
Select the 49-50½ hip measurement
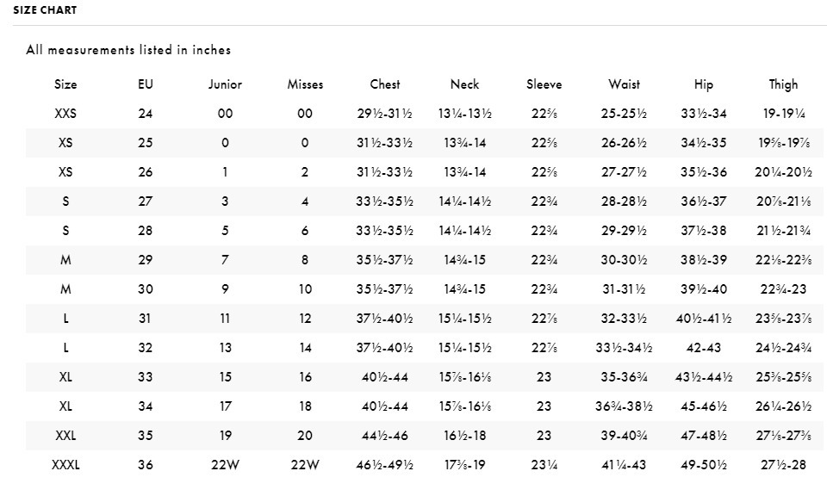704,465
